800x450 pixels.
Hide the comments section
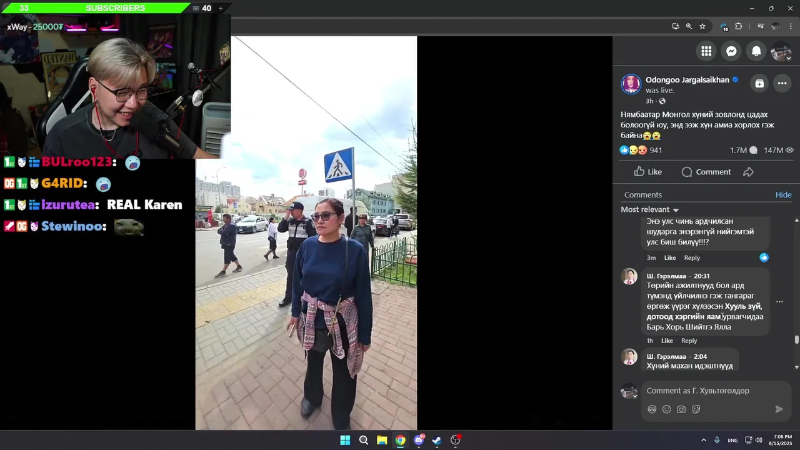pos(784,194)
